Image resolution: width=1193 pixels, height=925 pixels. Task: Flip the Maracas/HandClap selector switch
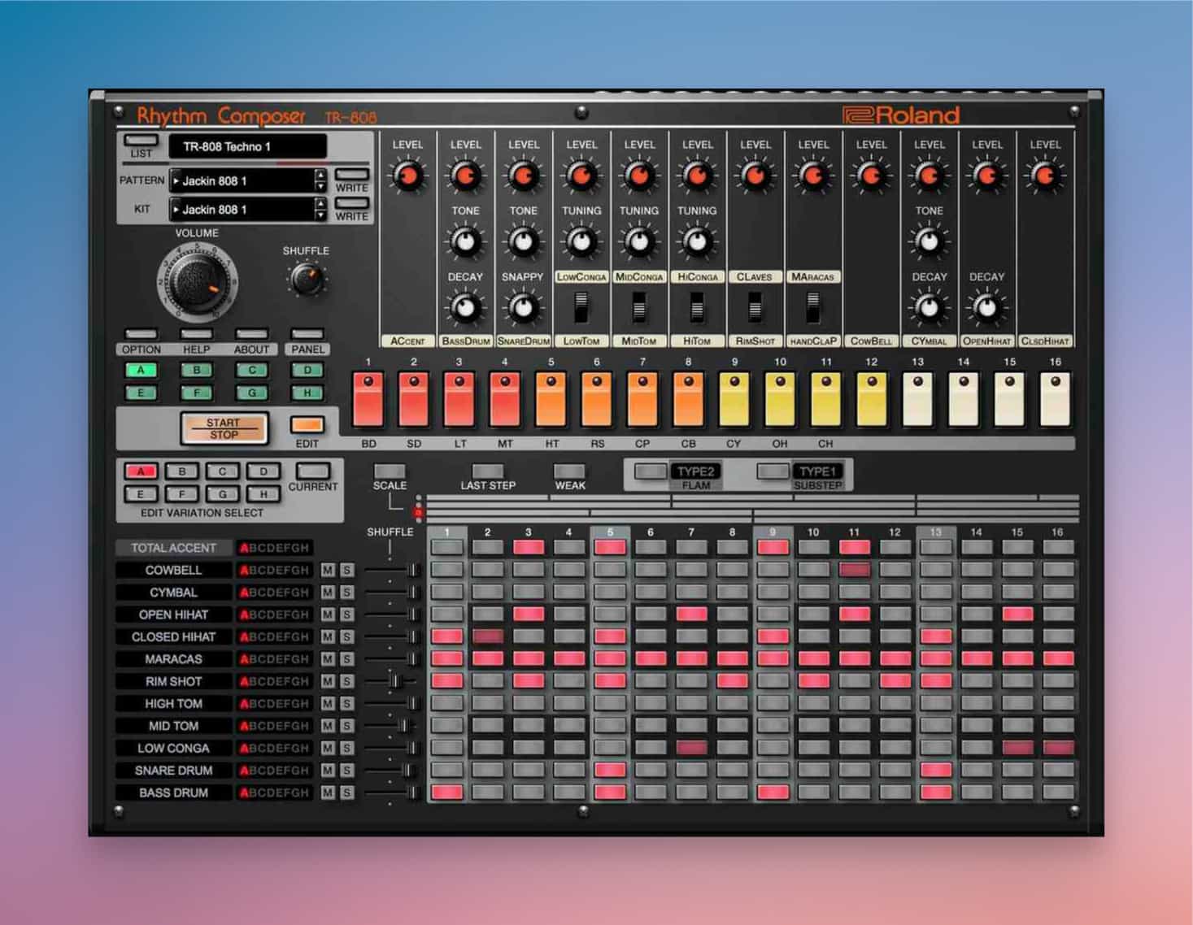pyautogui.click(x=812, y=308)
